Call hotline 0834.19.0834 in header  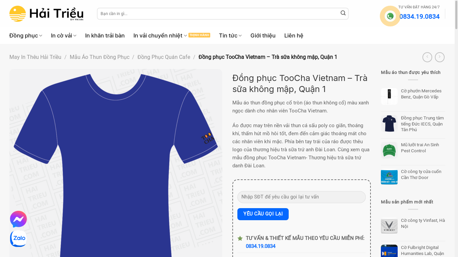click(419, 16)
